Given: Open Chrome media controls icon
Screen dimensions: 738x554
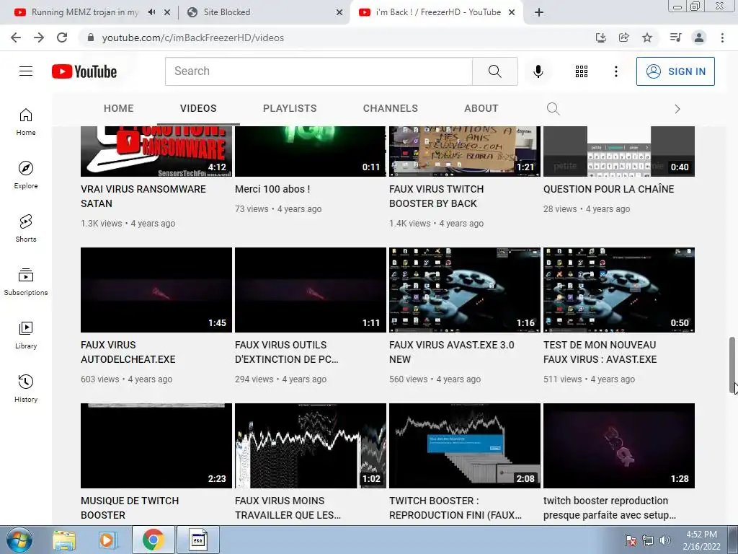Looking at the screenshot, I should 675,38.
